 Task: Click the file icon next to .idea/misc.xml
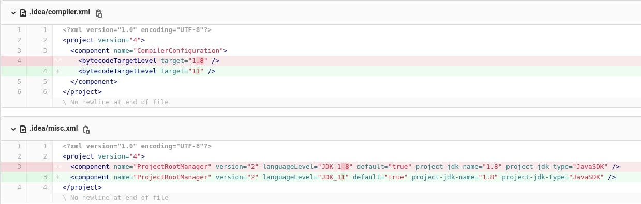tap(23, 129)
